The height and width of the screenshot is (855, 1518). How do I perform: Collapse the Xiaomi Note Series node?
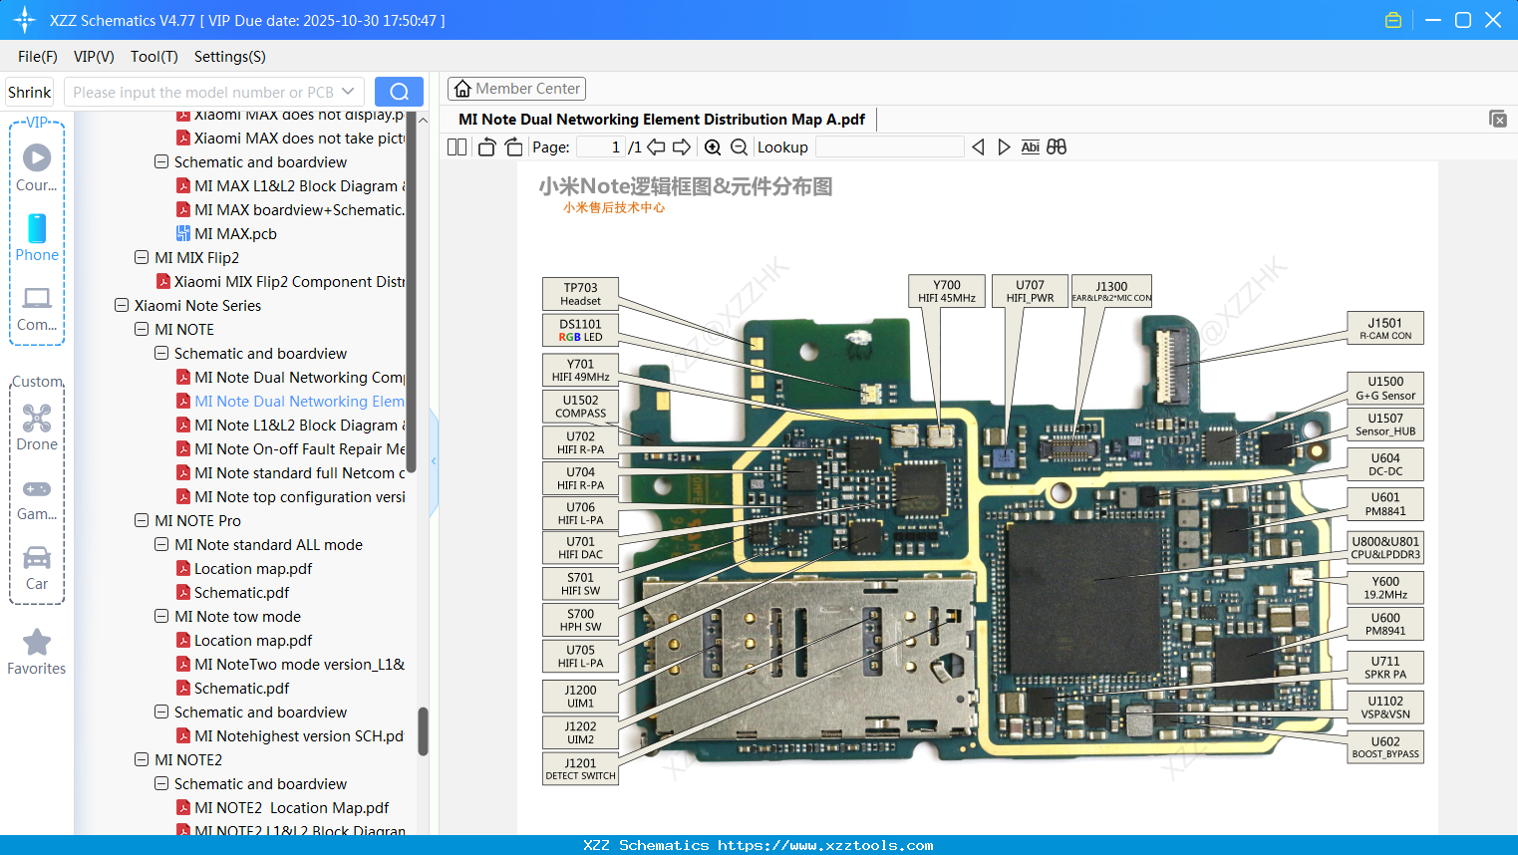(121, 305)
